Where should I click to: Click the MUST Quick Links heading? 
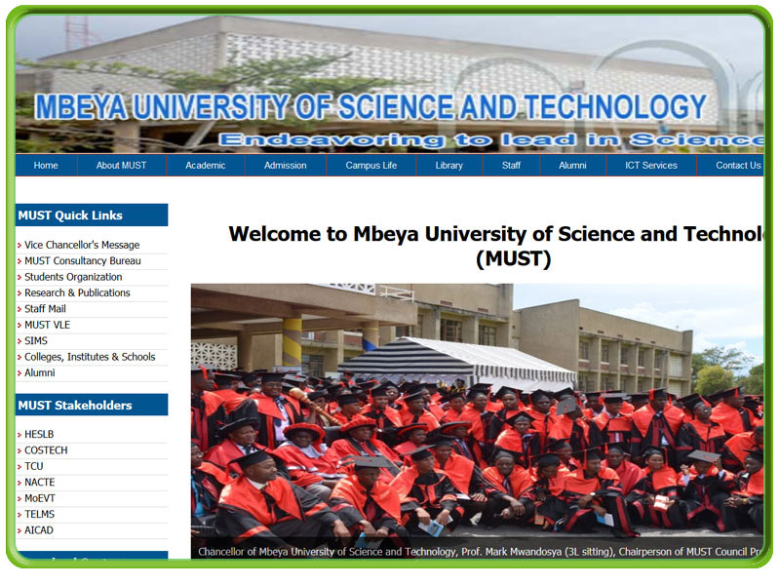pos(92,214)
